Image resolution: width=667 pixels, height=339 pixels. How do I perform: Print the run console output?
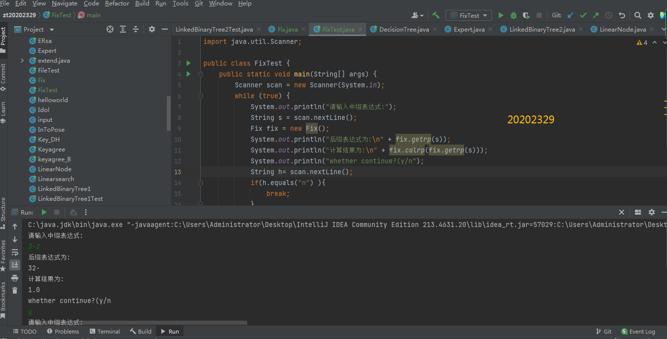(15, 278)
